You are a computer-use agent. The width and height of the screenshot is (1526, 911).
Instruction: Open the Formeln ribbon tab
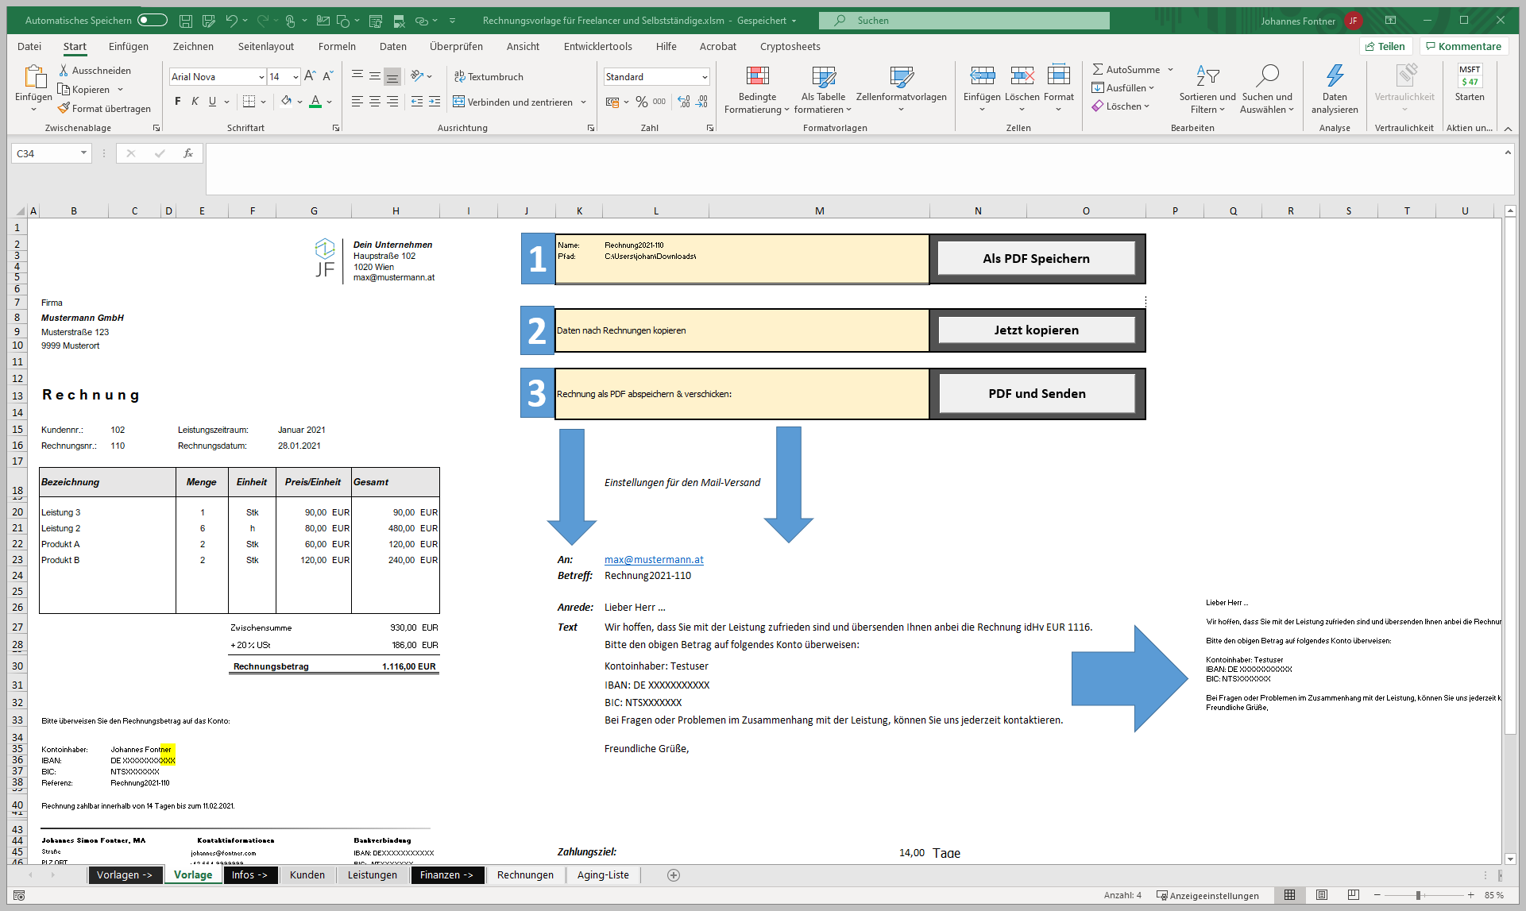click(337, 47)
